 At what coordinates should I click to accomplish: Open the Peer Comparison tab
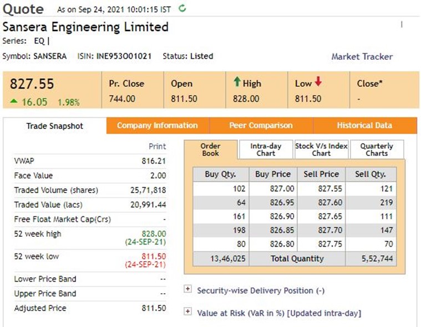pyautogui.click(x=261, y=126)
